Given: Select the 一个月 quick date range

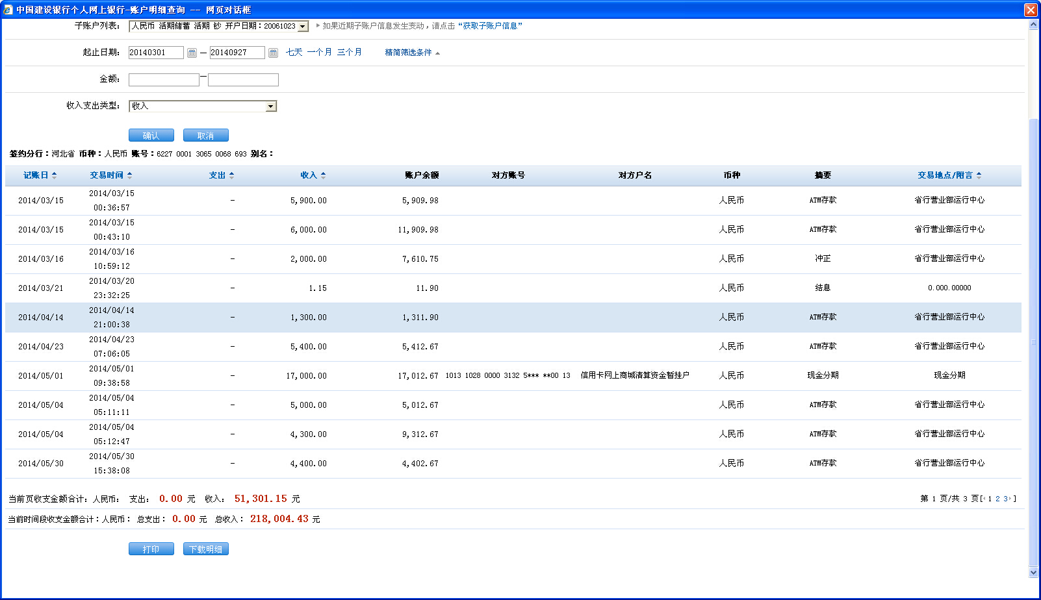Looking at the screenshot, I should pos(319,53).
